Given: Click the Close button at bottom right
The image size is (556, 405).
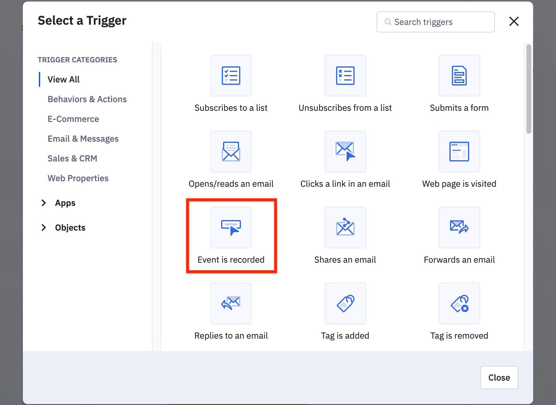Looking at the screenshot, I should (x=499, y=377).
